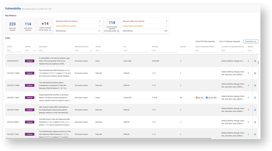Viewport: 272px width, 151px height.
Task: Click the 114 Total devices impacted card
Action: (28, 26)
